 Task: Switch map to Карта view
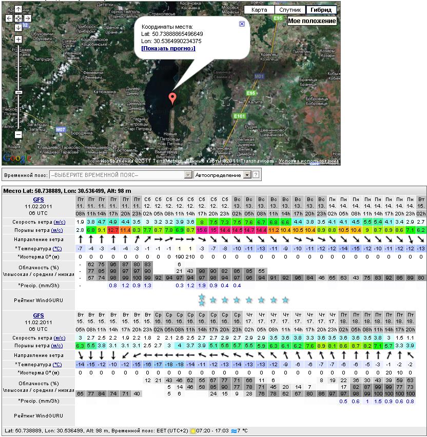(x=259, y=10)
